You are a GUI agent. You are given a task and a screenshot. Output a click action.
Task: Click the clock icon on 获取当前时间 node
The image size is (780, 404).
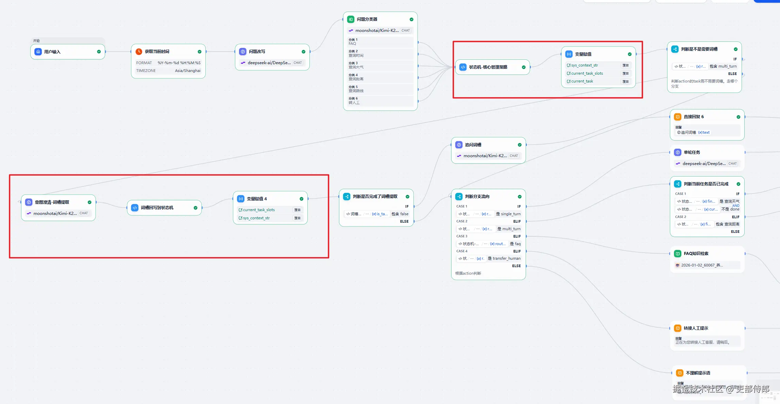pos(139,52)
